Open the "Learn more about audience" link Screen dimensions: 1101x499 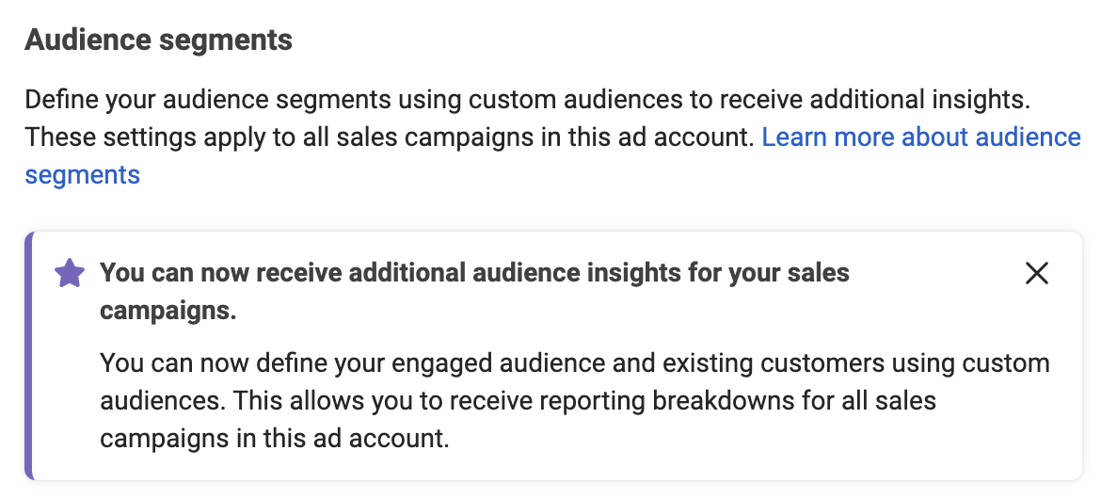pyautogui.click(x=921, y=137)
